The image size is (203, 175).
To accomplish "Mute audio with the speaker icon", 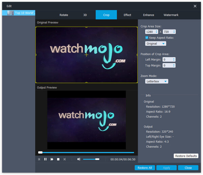I will [79, 159].
